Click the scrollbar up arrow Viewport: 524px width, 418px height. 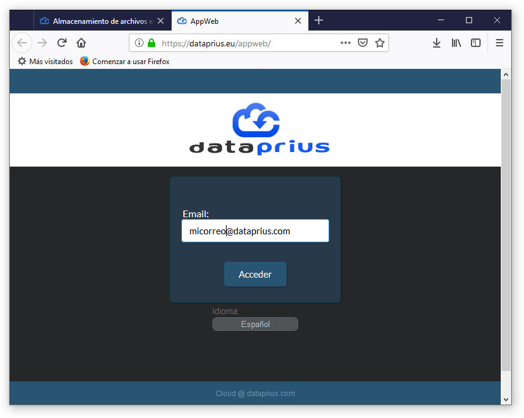pyautogui.click(x=506, y=74)
